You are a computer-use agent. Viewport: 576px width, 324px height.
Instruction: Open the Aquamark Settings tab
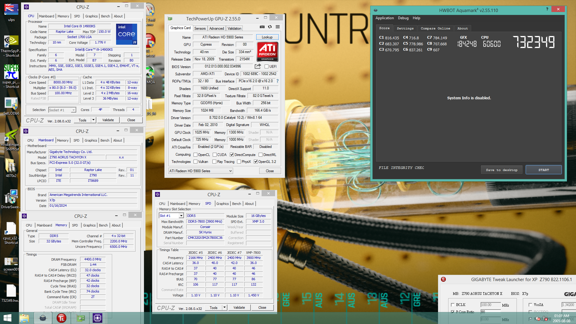click(405, 28)
